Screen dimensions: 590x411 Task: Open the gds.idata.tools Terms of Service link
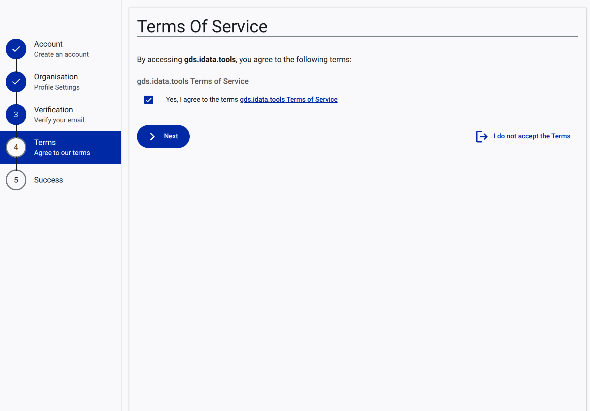pos(288,99)
